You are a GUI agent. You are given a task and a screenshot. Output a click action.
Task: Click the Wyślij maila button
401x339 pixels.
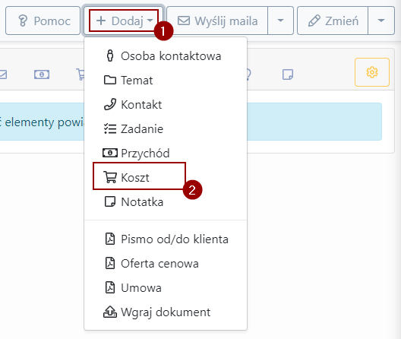[x=217, y=21]
